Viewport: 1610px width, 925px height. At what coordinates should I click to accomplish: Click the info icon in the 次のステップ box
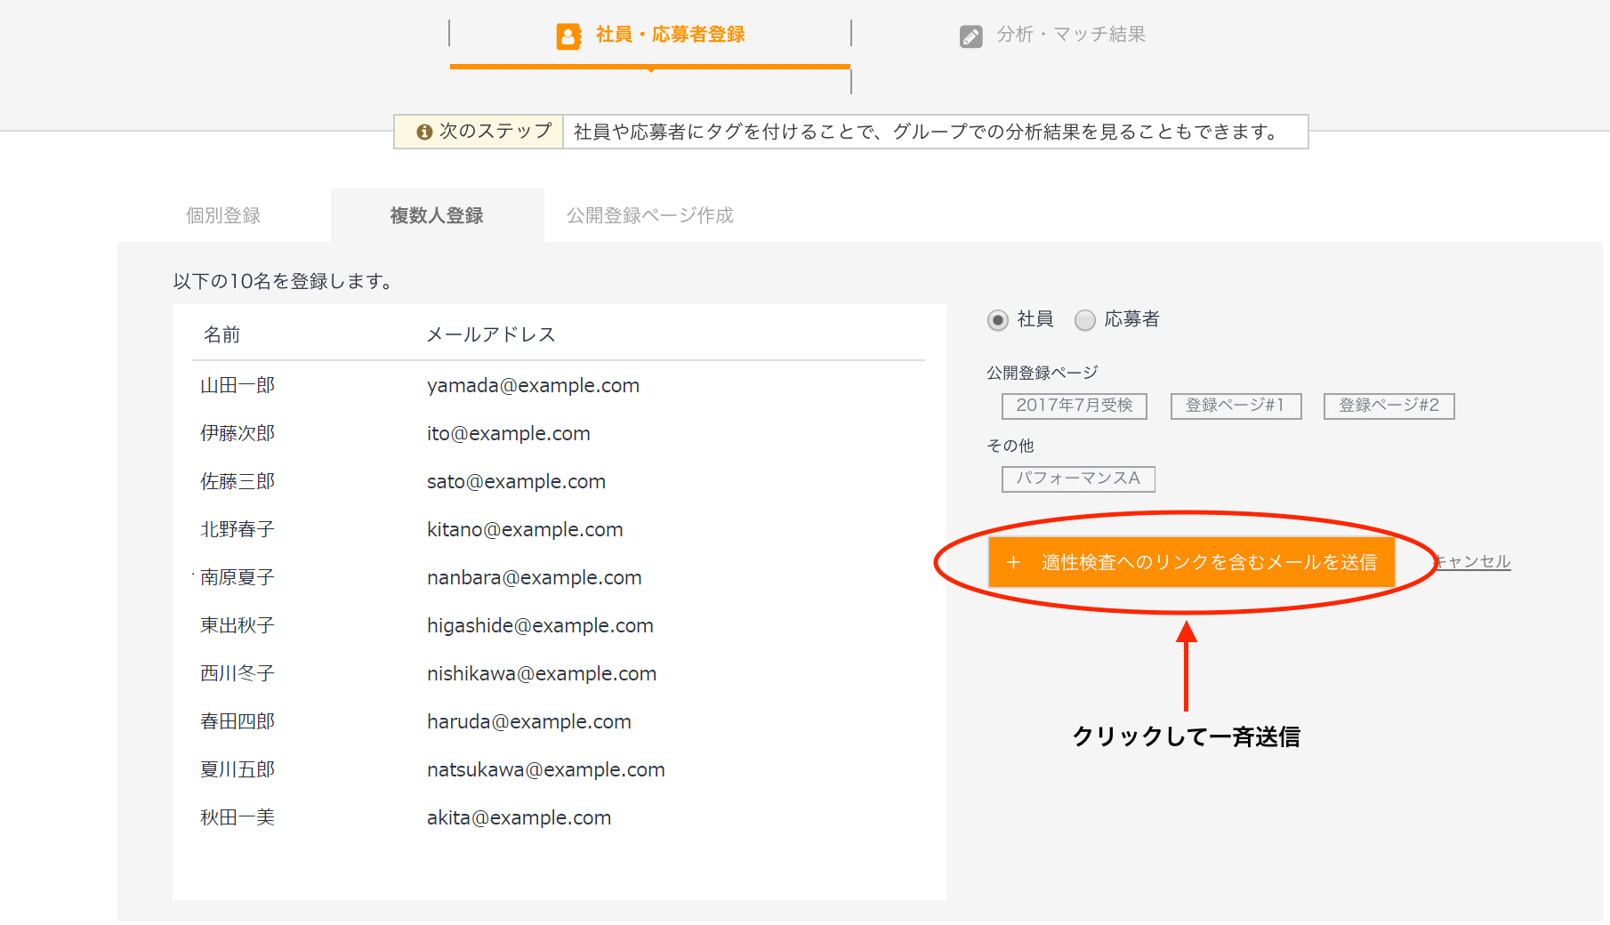424,132
